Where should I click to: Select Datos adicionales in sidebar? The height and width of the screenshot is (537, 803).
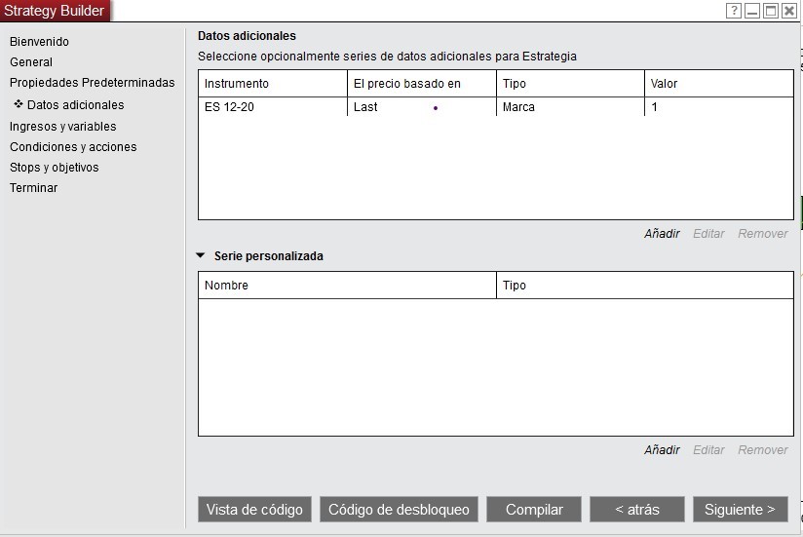tap(75, 105)
